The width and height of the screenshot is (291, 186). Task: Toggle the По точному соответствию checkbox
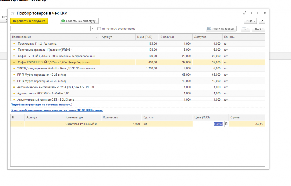click(99, 29)
